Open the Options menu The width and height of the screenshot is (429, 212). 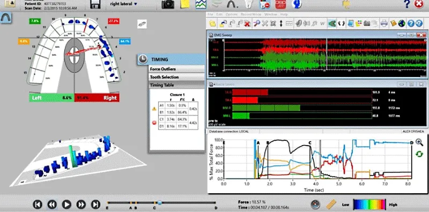coord(232,14)
